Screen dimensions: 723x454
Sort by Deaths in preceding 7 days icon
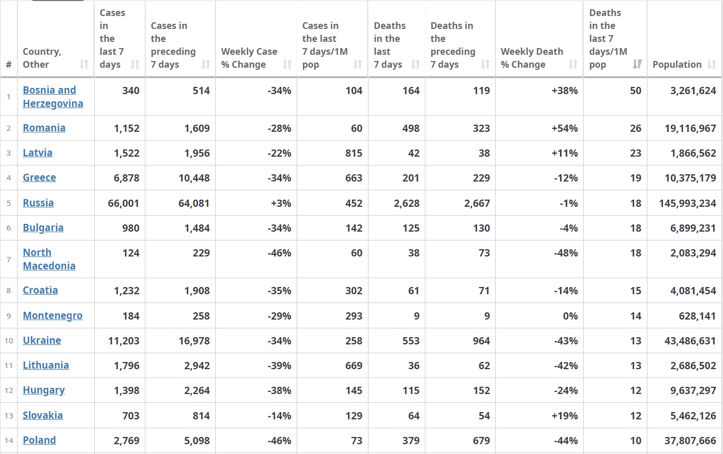(485, 65)
